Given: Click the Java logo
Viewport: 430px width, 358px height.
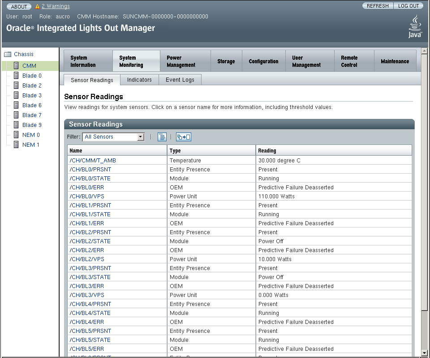Looking at the screenshot, I should pos(415,26).
